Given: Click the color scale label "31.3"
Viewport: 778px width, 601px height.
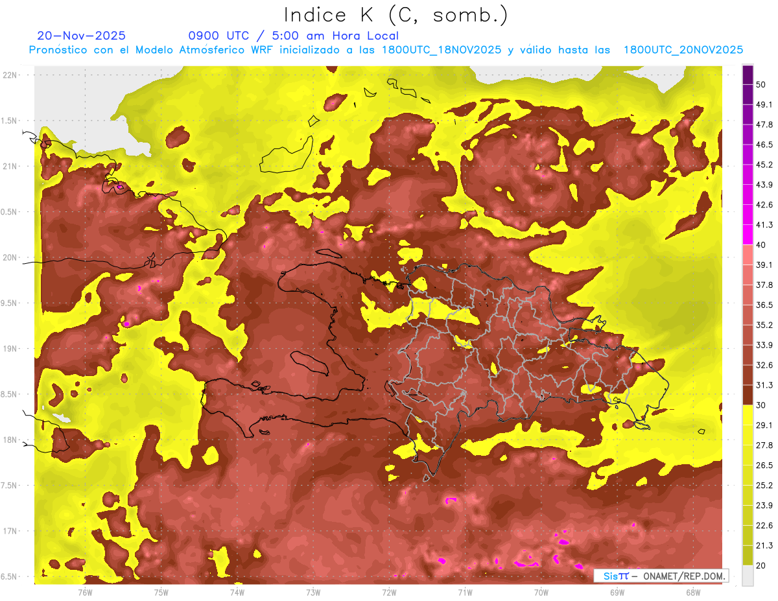Looking at the screenshot, I should tap(764, 385).
